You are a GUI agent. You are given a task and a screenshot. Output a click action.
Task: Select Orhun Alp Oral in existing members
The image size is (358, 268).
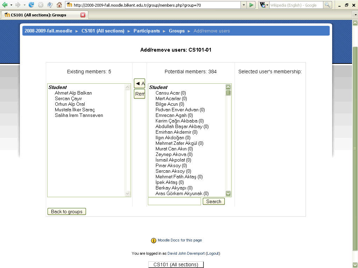pos(70,104)
